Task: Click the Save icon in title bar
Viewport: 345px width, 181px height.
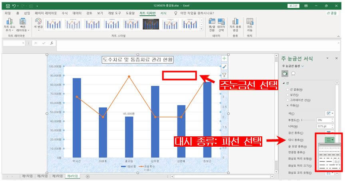Action: coord(8,6)
